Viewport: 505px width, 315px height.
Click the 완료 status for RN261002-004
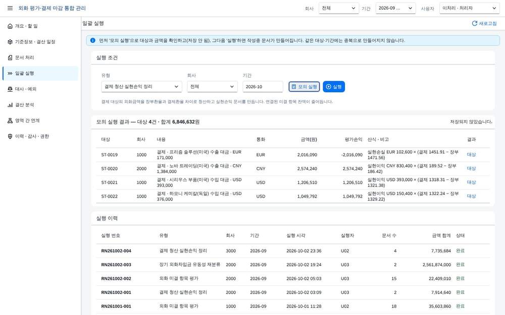point(460,250)
